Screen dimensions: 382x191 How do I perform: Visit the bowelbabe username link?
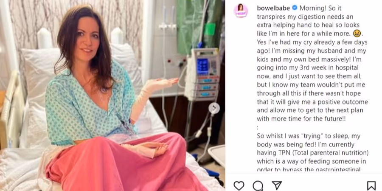click(x=273, y=8)
